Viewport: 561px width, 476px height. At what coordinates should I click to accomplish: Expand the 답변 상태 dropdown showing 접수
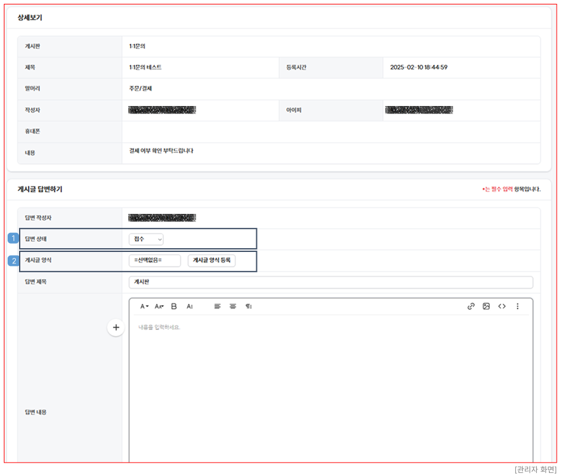[x=146, y=239]
